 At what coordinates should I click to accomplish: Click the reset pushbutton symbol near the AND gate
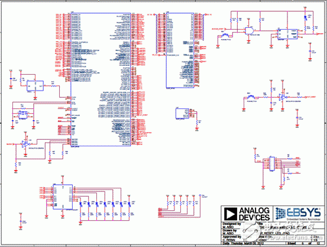[225, 35]
